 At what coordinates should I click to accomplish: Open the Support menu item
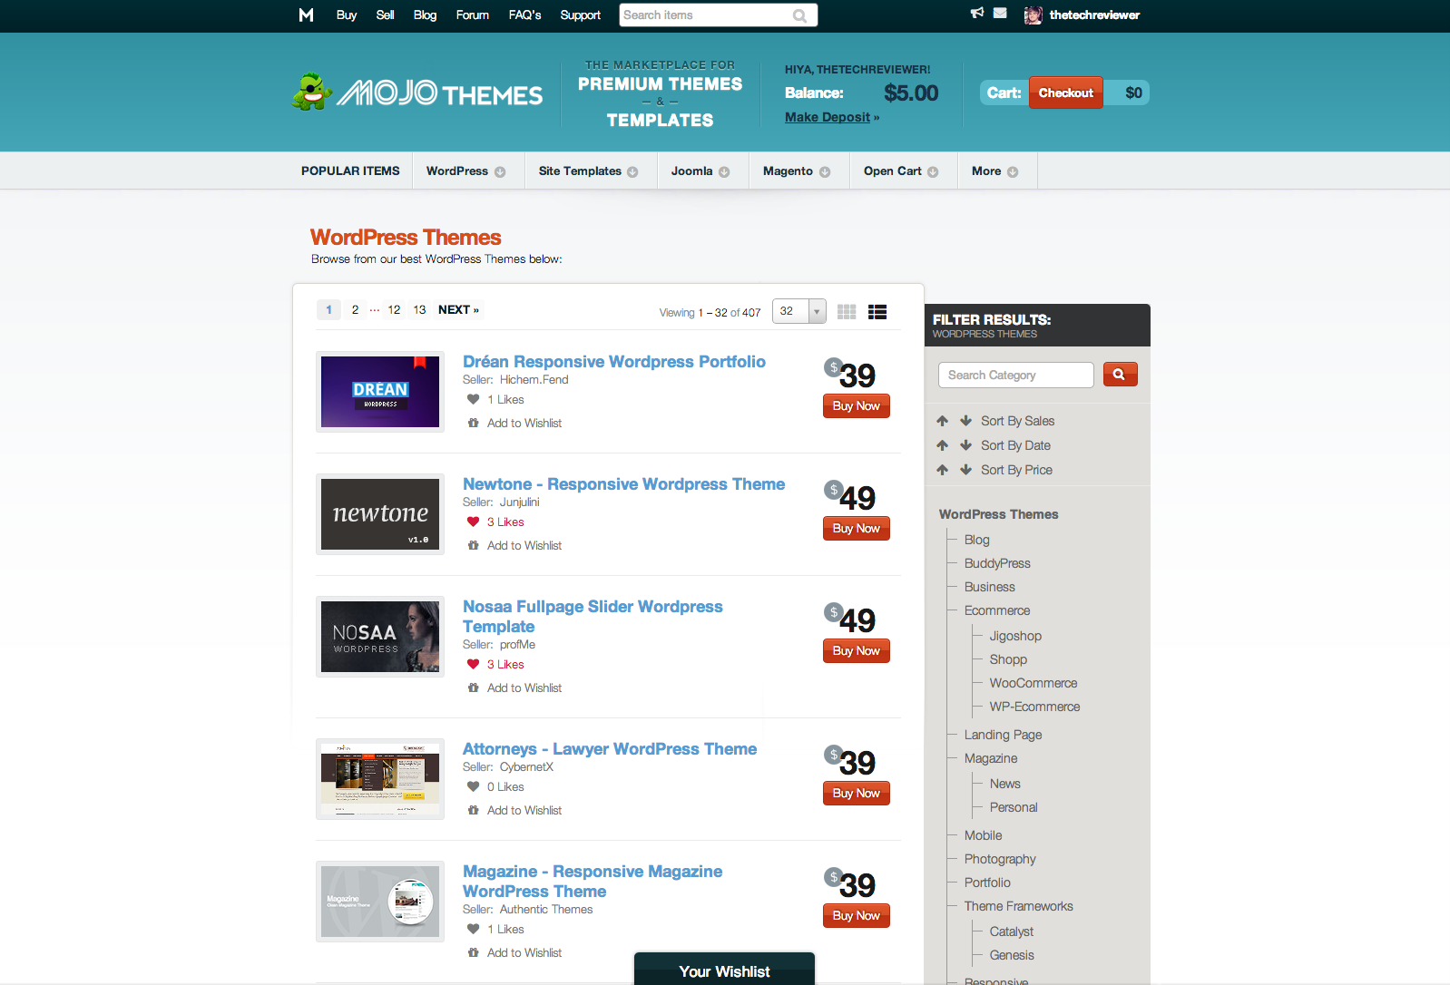580,15
